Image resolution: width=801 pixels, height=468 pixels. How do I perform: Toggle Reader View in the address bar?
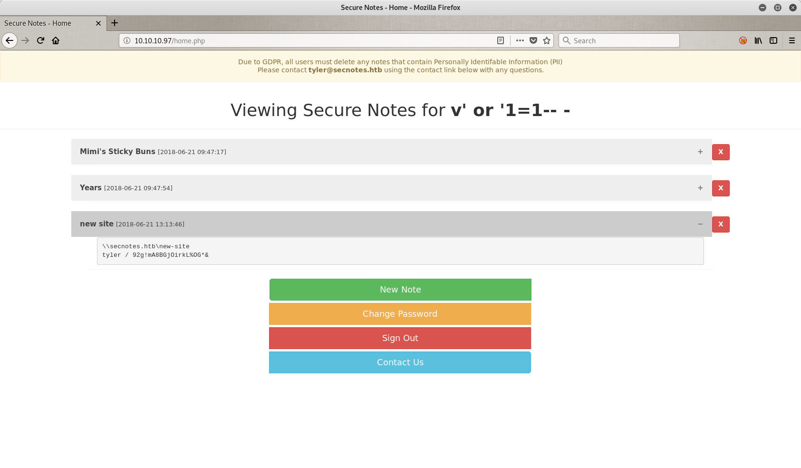point(500,40)
